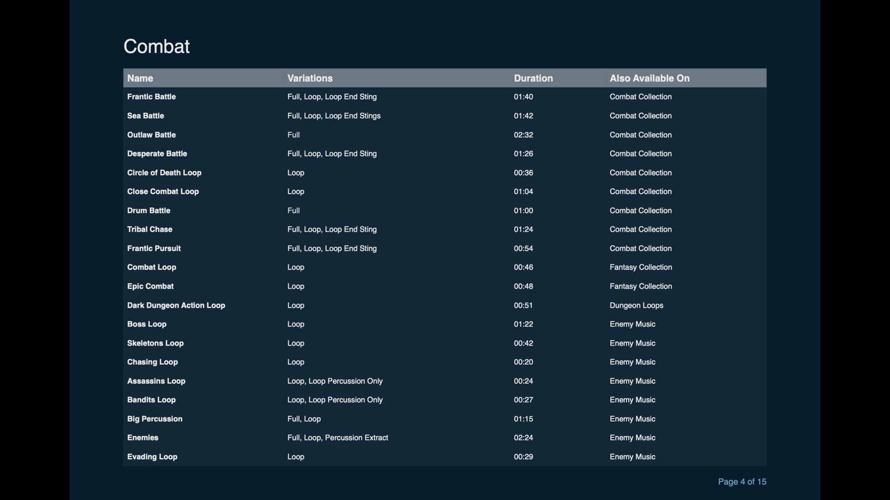890x500 pixels.
Task: Select the Outlaw Battle row
Action: (151, 135)
